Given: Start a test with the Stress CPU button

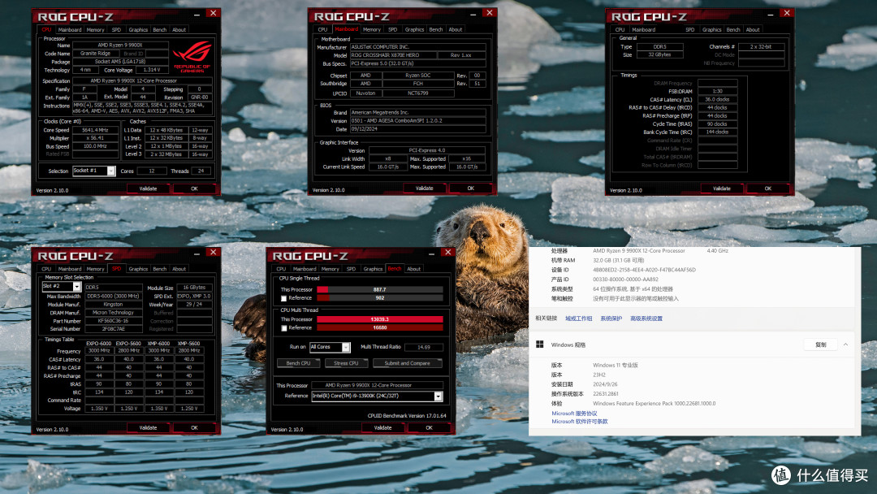Looking at the screenshot, I should pyautogui.click(x=345, y=363).
